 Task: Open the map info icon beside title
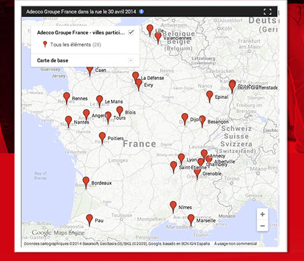pyautogui.click(x=141, y=11)
